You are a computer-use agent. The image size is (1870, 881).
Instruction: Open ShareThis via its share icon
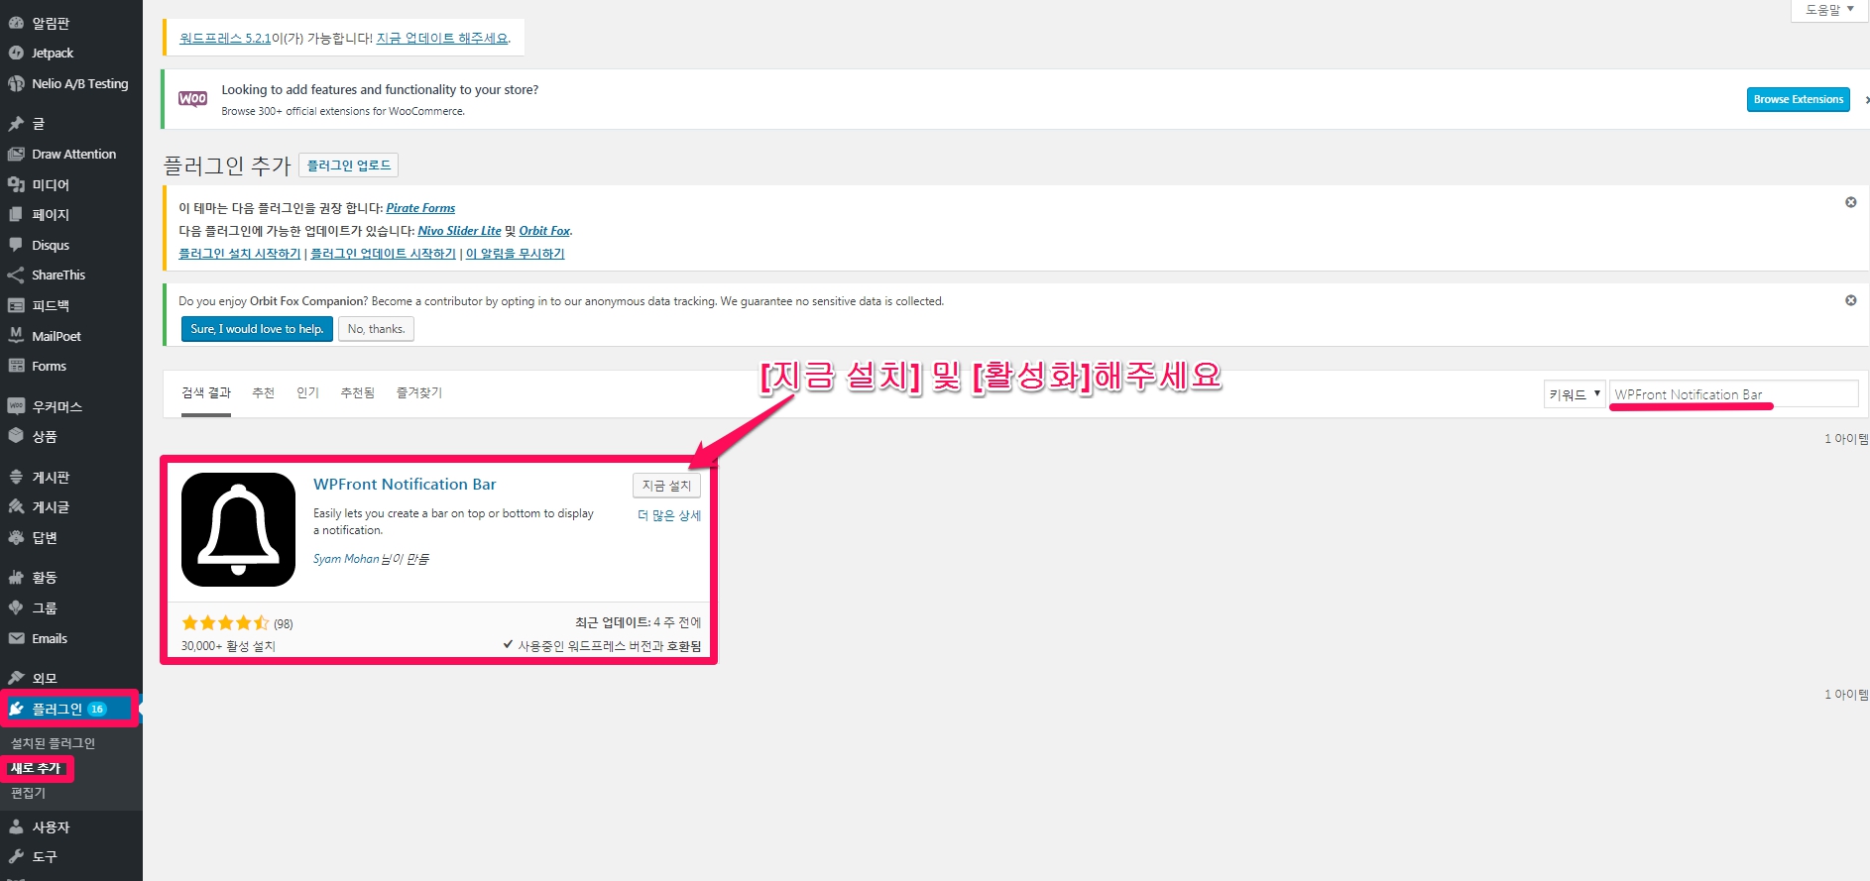(x=16, y=275)
